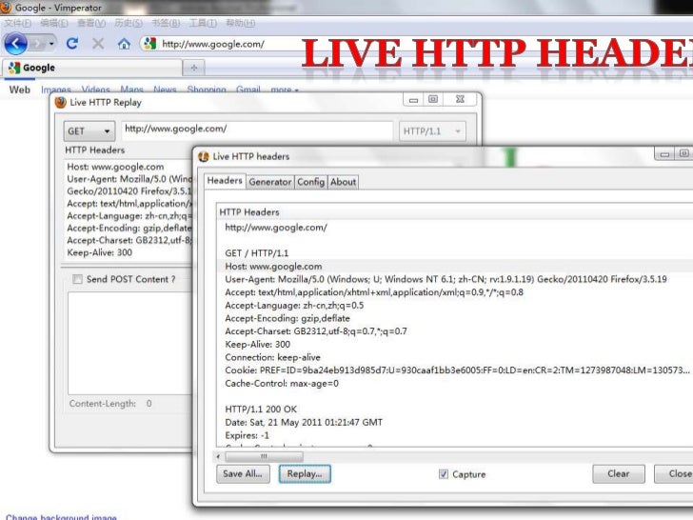Open a new tab with the plus button
This screenshot has width=693, height=520.
pos(193,68)
